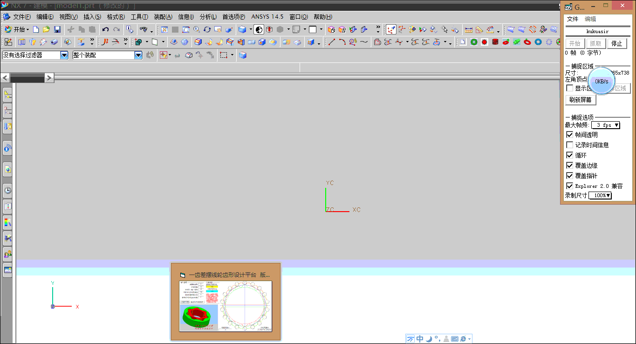Click the green ring gear icon

pyautogui.click(x=474, y=42)
